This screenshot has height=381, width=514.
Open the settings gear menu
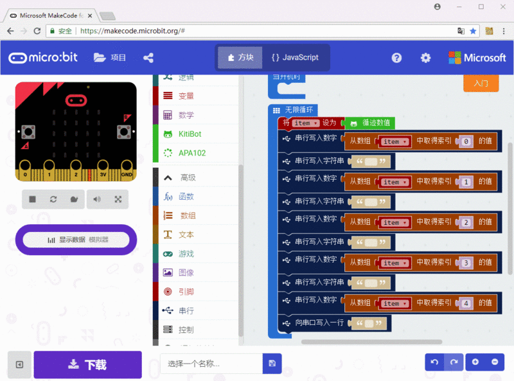tap(425, 58)
